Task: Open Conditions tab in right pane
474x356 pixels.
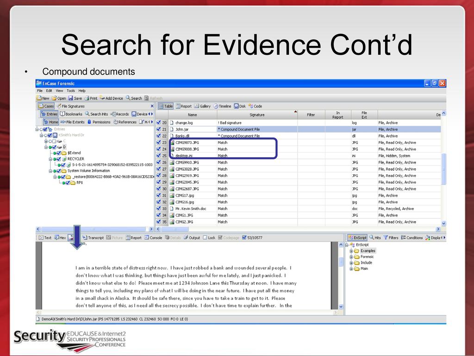Action: pos(412,238)
